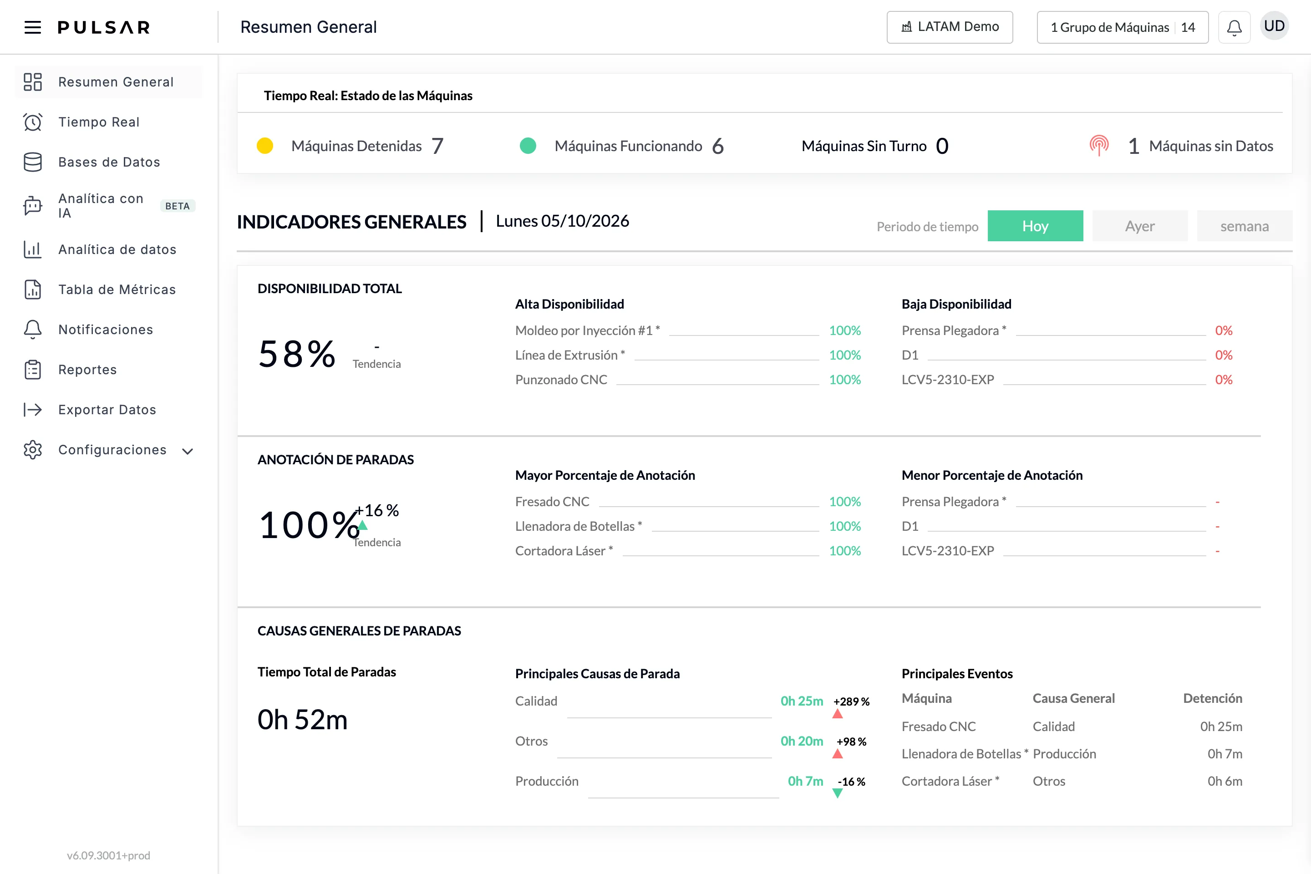
Task: Click the Calidad stop cause row
Action: 692,706
